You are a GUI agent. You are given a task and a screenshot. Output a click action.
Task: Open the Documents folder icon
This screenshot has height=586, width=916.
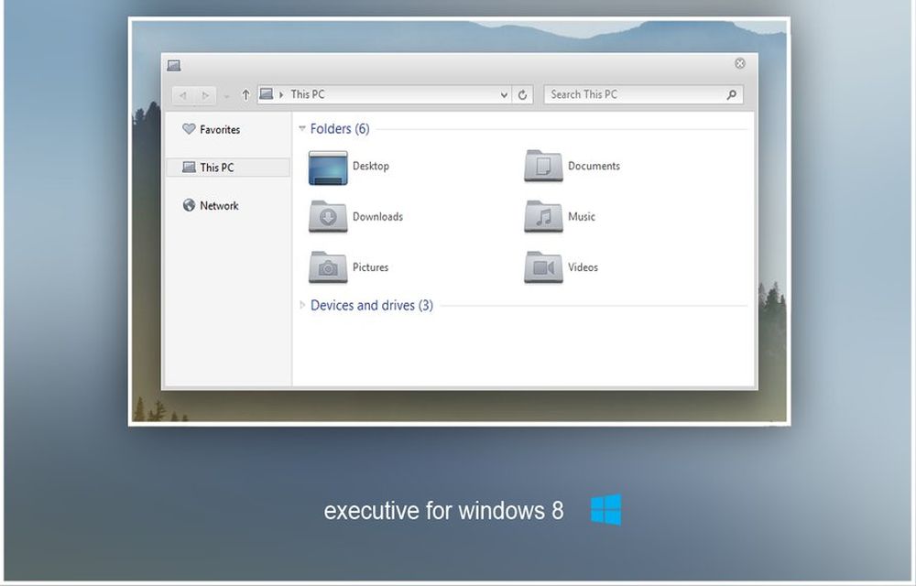point(543,167)
